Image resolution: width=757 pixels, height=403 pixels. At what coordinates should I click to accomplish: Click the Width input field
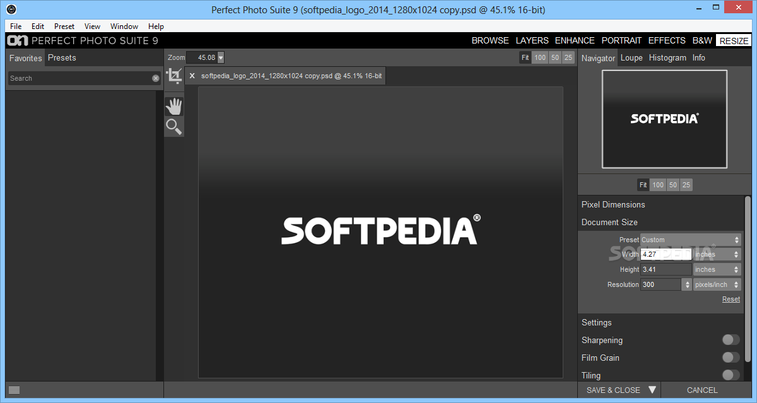[x=666, y=254]
